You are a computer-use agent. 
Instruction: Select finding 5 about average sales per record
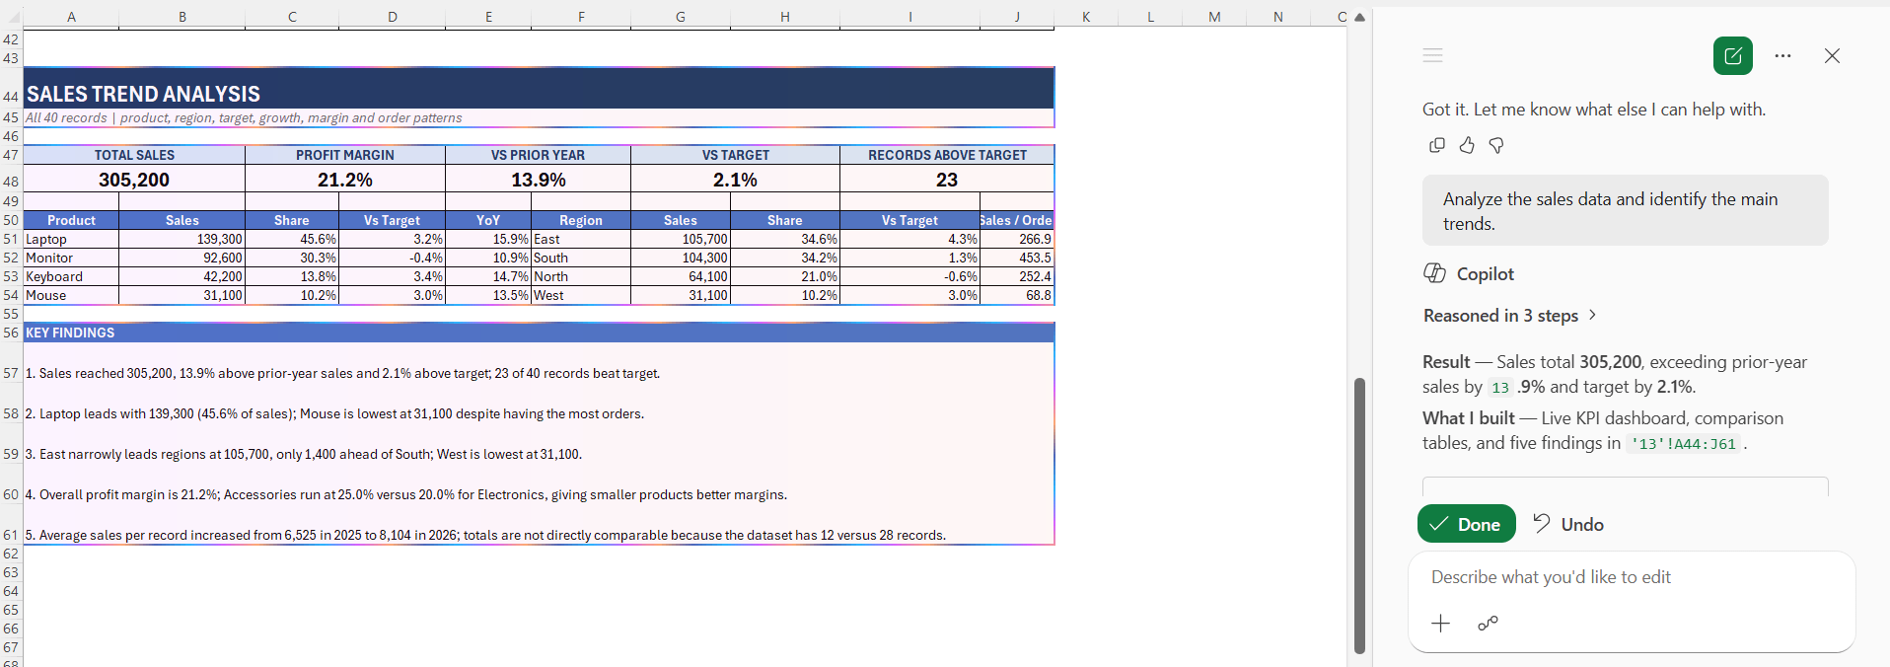539,525
